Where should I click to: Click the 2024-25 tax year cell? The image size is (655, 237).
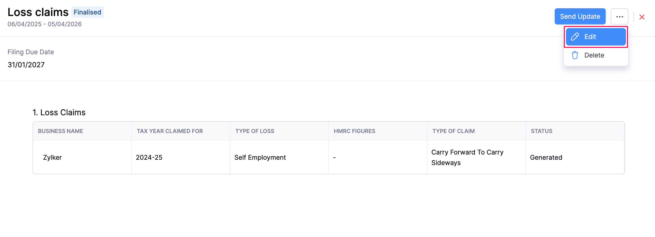point(181,157)
